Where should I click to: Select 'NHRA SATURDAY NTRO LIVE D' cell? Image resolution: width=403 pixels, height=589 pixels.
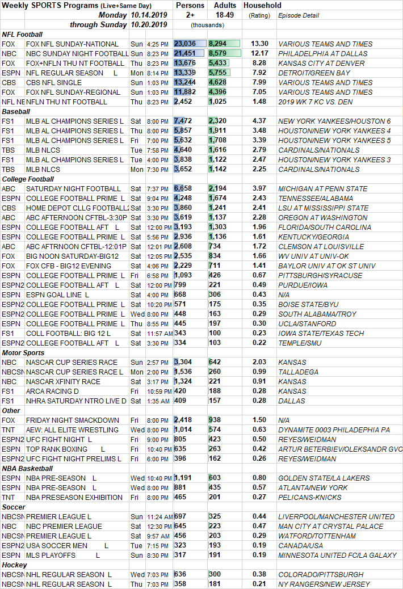[76, 401]
